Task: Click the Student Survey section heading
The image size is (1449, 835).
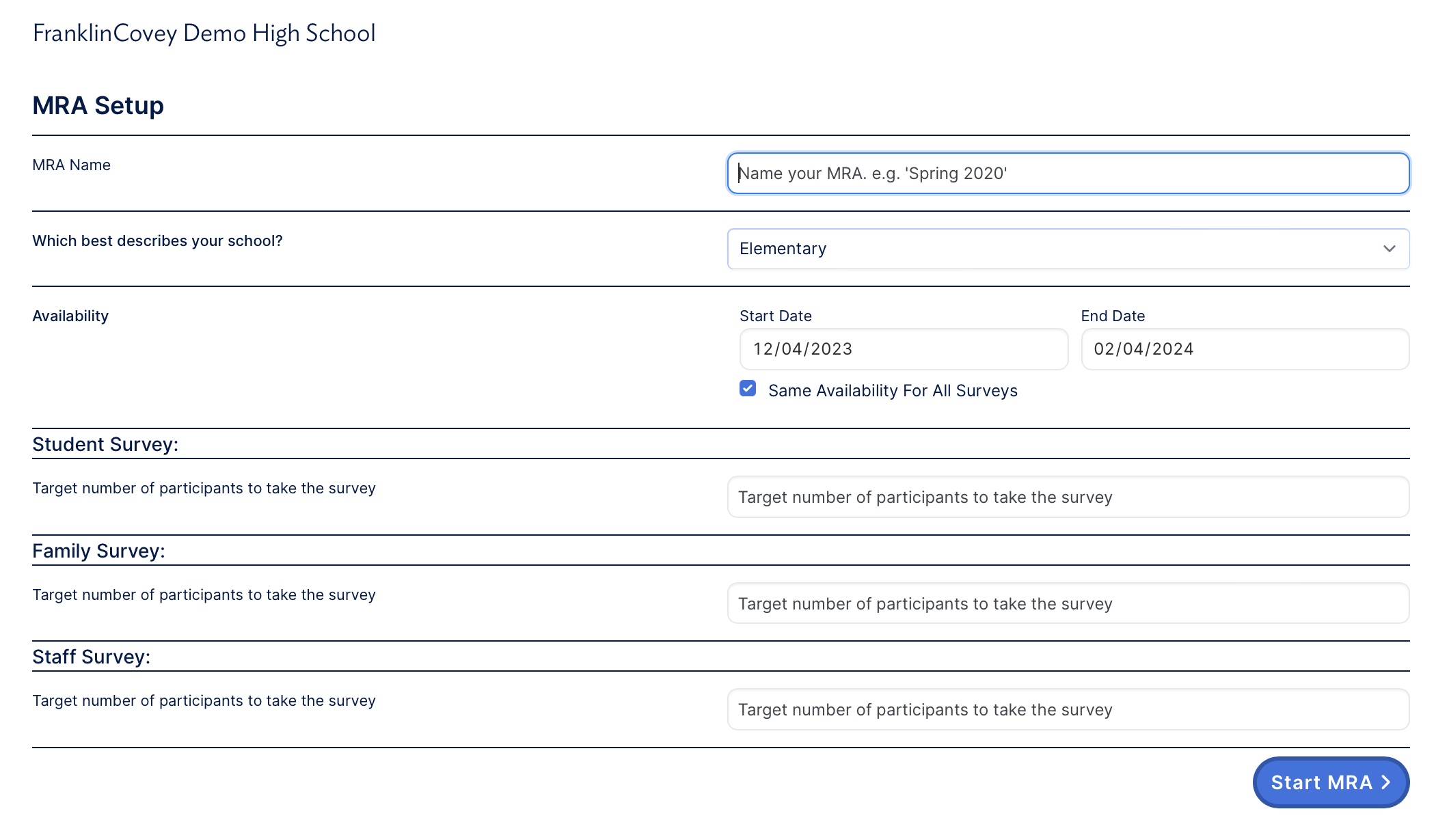Action: pyautogui.click(x=105, y=445)
